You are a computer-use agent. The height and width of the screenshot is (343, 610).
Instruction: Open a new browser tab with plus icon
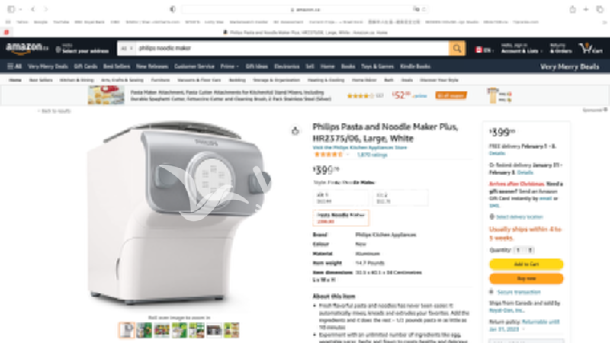(x=586, y=9)
